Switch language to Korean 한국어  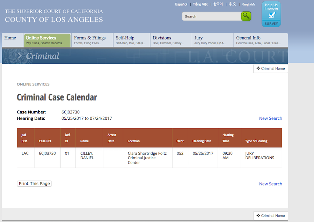(218, 4)
